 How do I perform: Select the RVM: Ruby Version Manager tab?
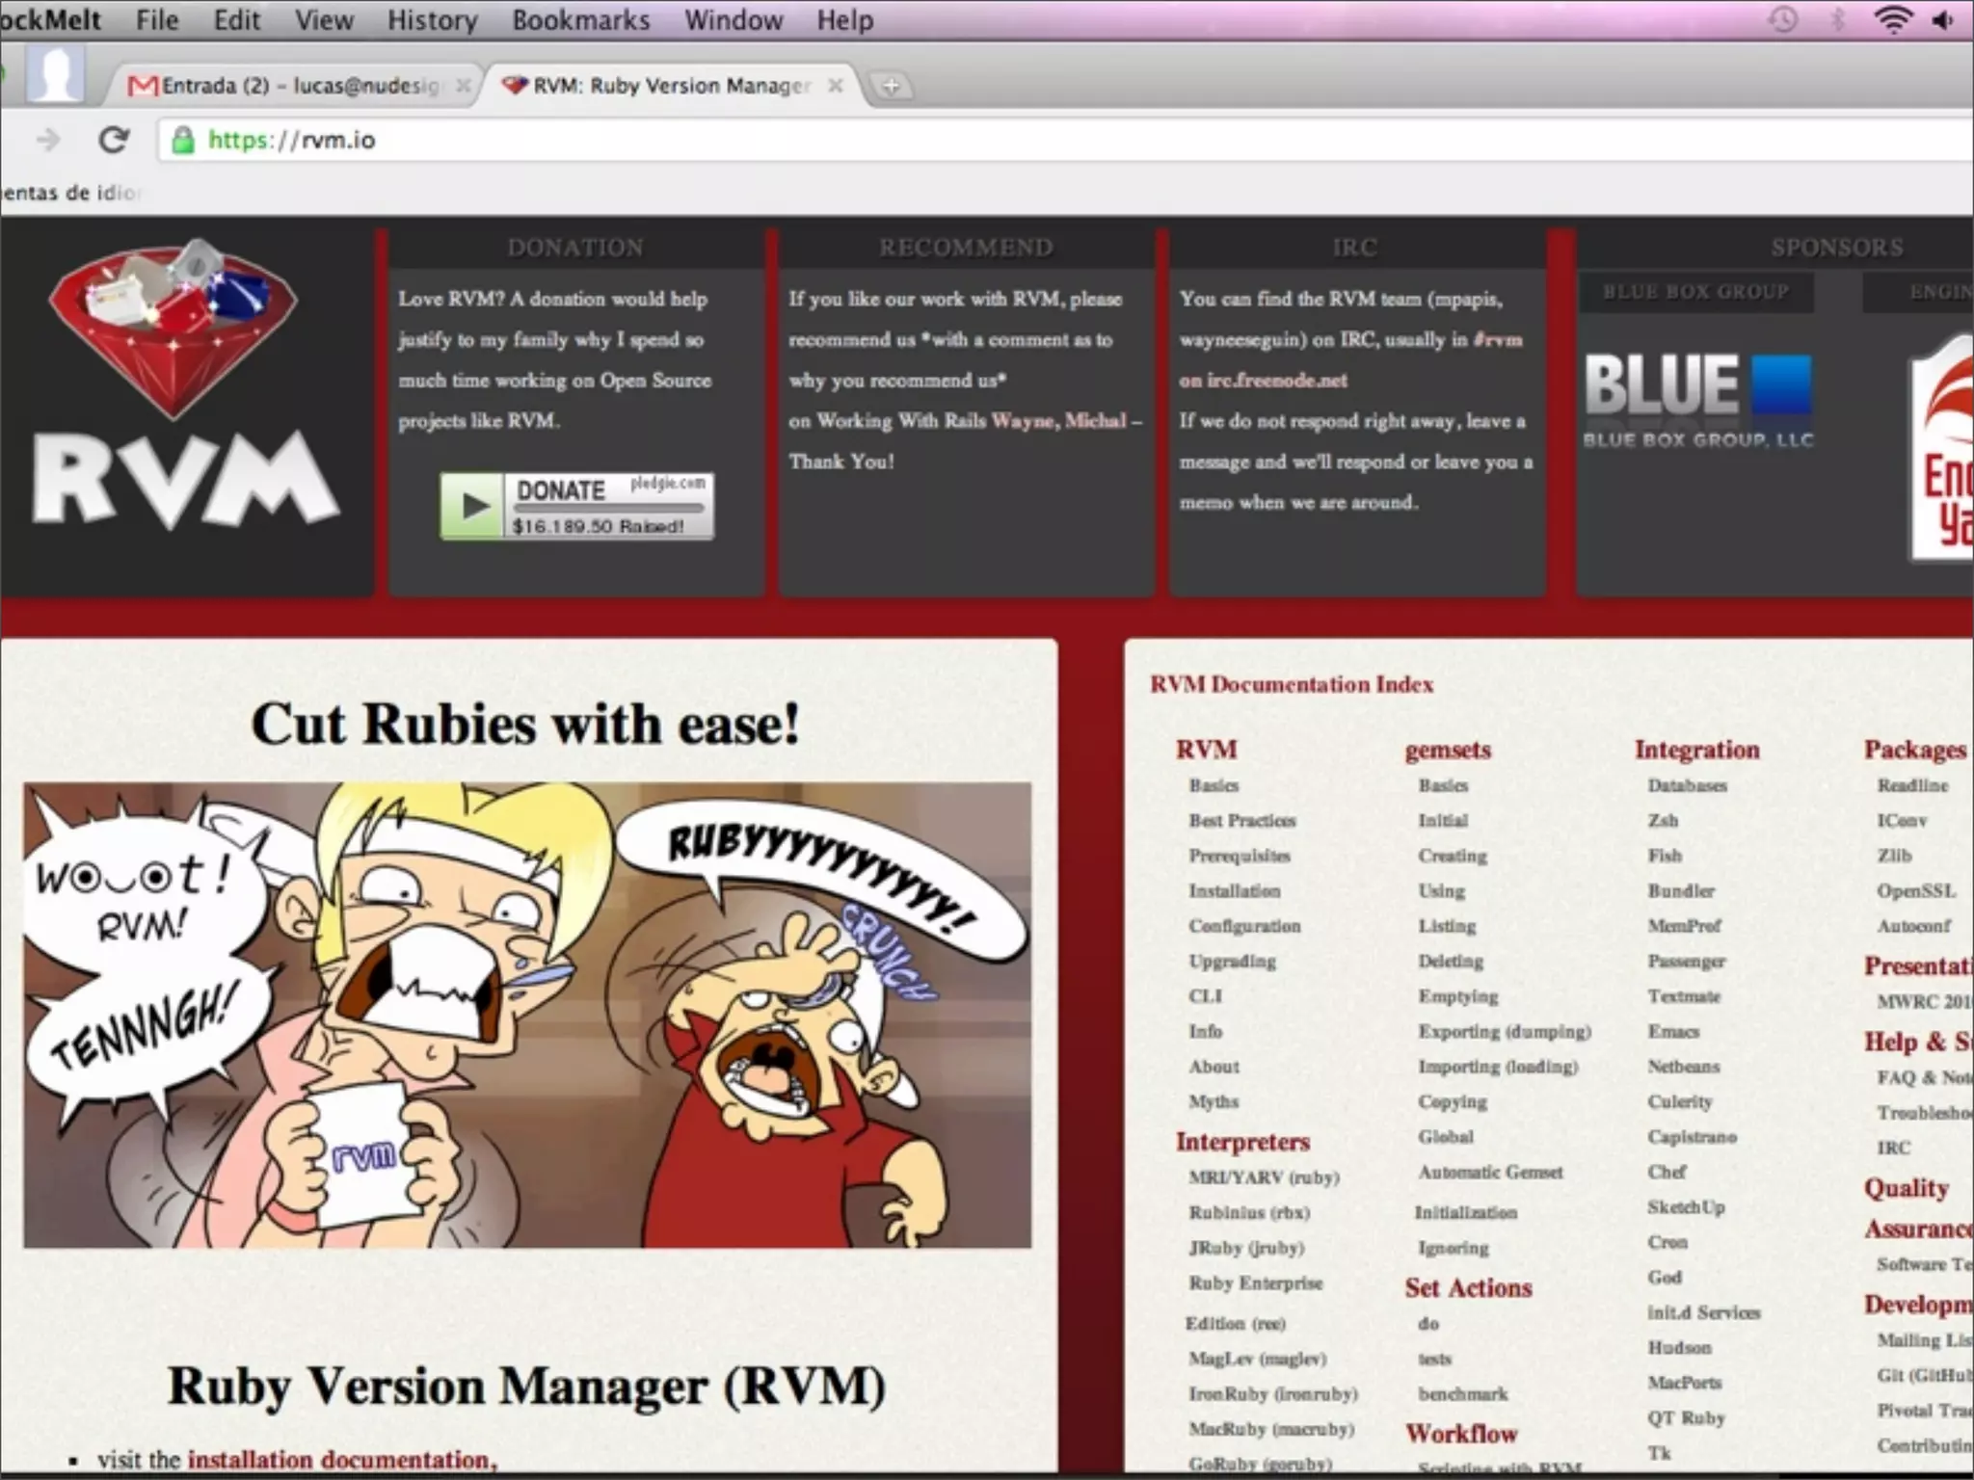click(x=672, y=86)
